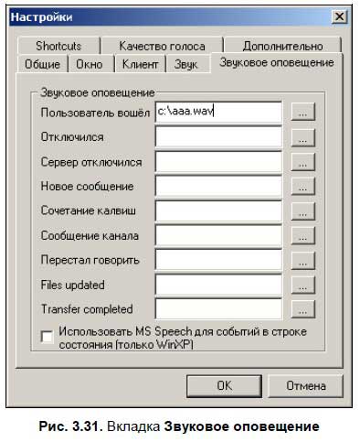Browse file for Пользователь вошёл sound
Image resolution: width=360 pixels, height=442 pixels.
point(303,112)
